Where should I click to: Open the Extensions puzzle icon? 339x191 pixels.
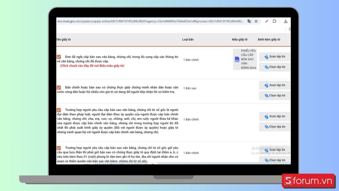coord(274,21)
